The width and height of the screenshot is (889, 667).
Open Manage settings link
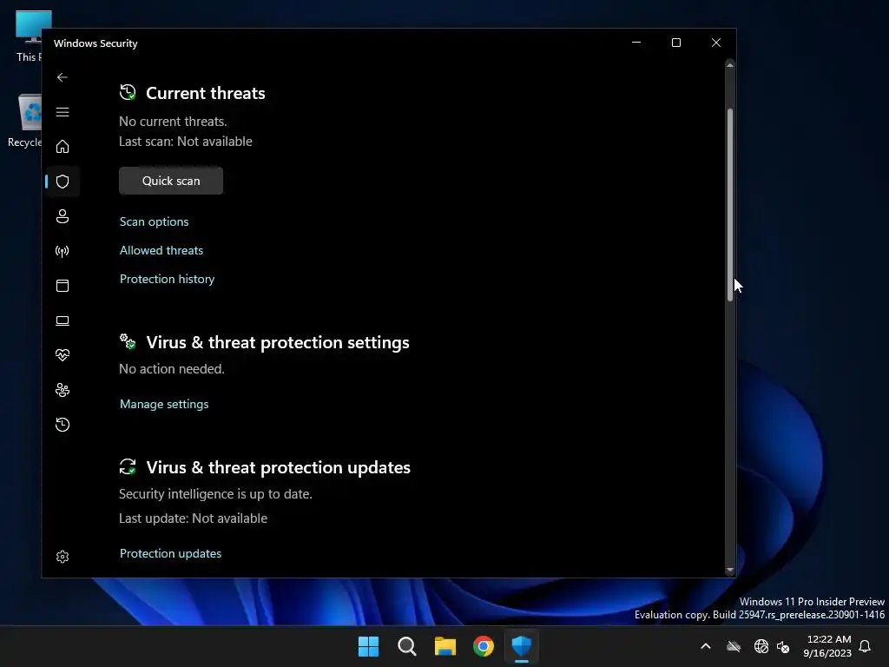[164, 404]
